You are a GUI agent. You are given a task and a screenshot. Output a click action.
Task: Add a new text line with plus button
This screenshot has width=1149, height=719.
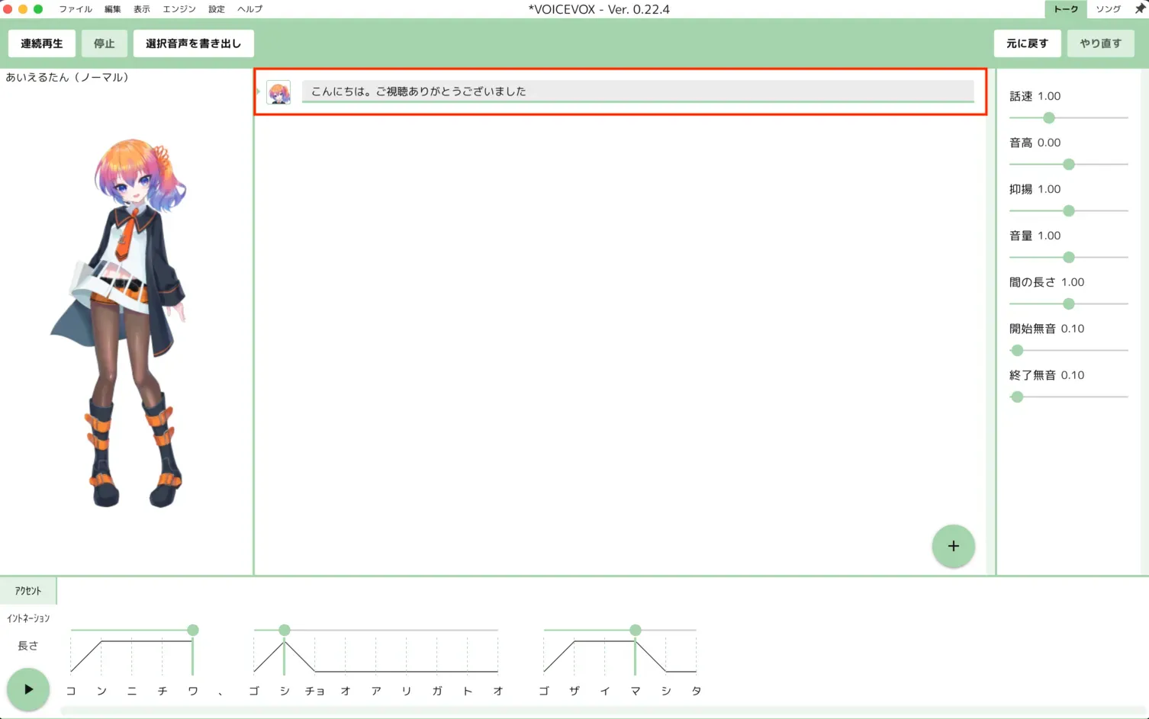953,546
